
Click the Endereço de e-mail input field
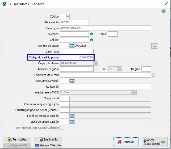pos(106,75)
